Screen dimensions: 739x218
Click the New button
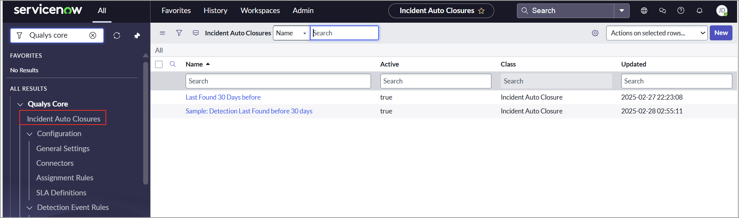tap(721, 33)
